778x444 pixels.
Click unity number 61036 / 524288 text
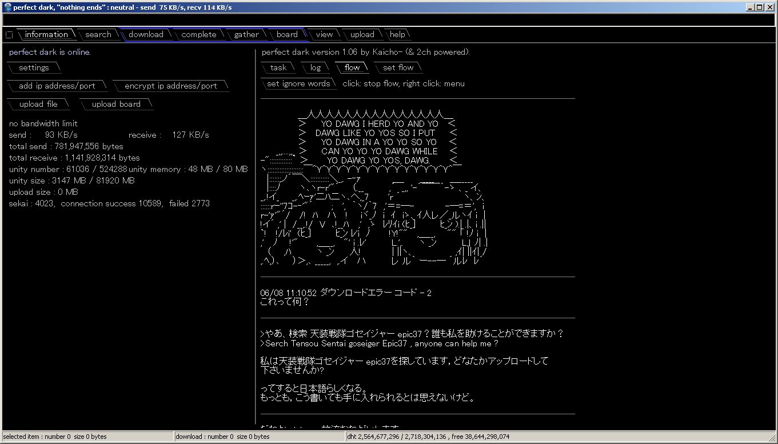coord(68,169)
